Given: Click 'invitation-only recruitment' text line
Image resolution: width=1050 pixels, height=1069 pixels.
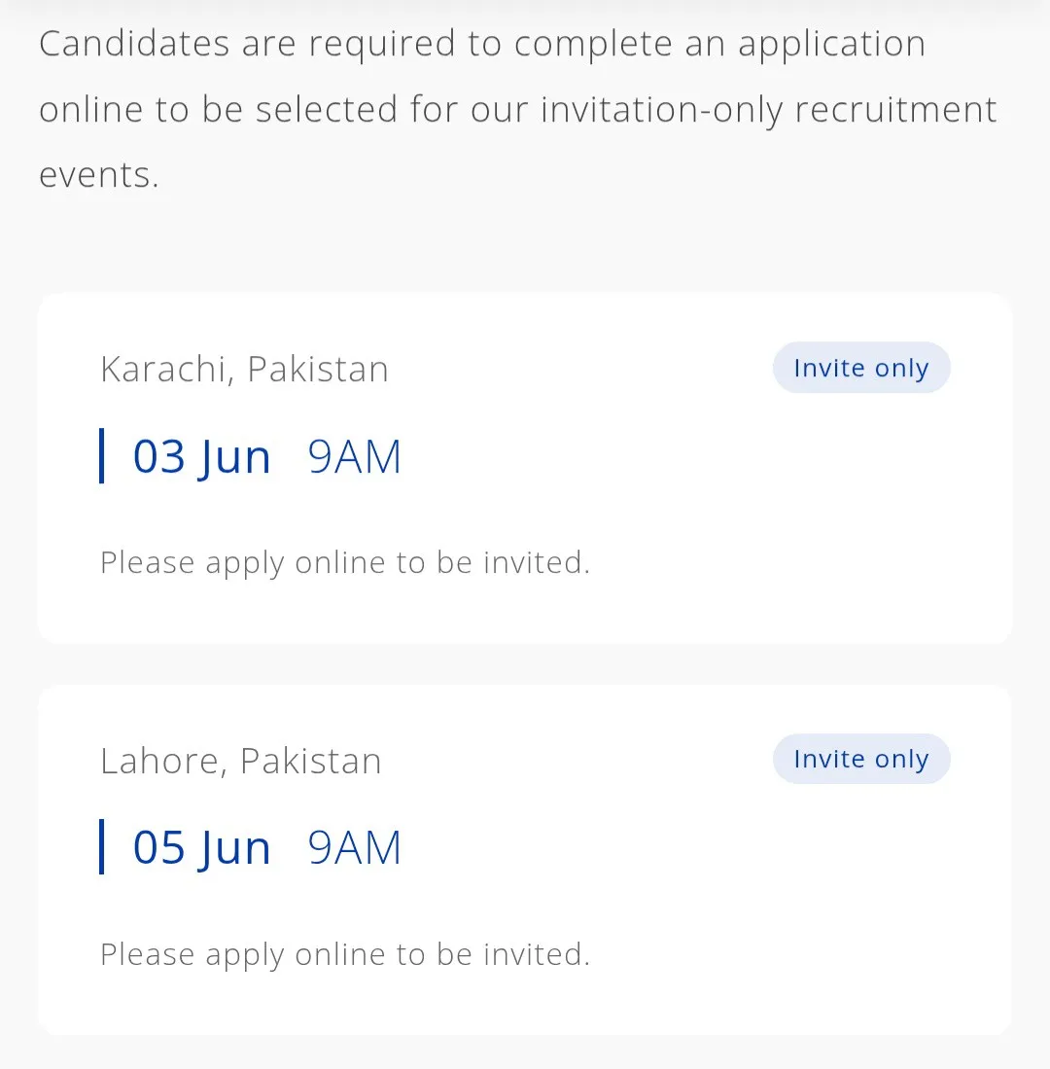Looking at the screenshot, I should [x=769, y=111].
